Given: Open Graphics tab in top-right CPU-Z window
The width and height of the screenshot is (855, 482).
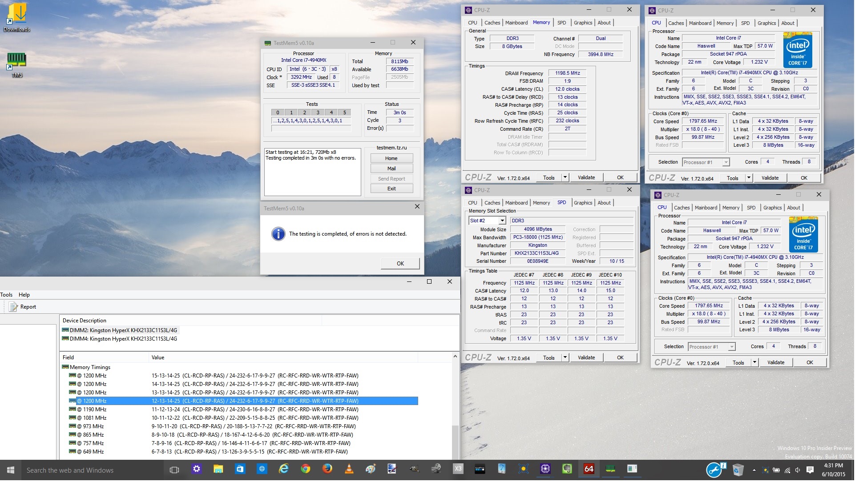Looking at the screenshot, I should (767, 23).
